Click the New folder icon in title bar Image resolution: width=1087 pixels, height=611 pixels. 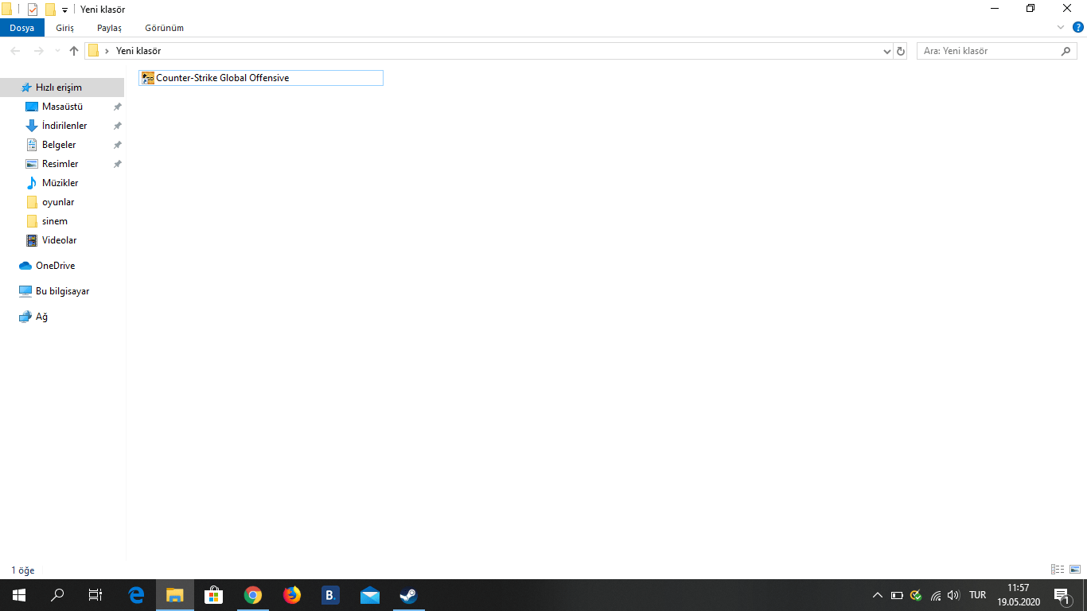[x=50, y=10]
